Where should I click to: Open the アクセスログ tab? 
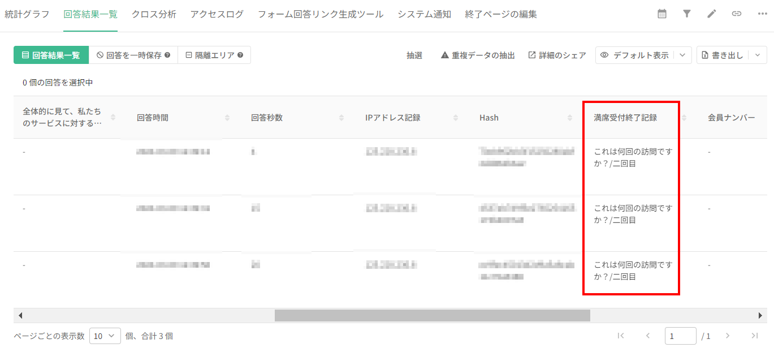point(217,14)
